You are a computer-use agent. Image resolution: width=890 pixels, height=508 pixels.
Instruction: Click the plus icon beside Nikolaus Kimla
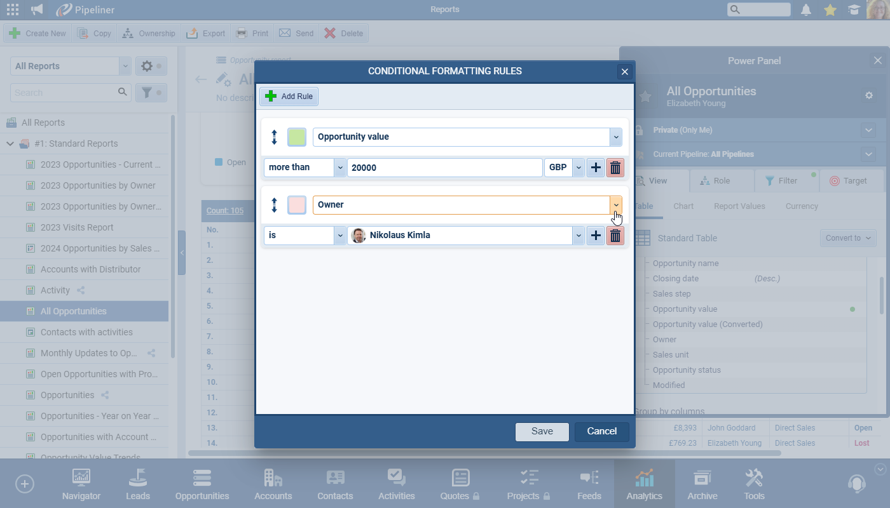pos(596,236)
